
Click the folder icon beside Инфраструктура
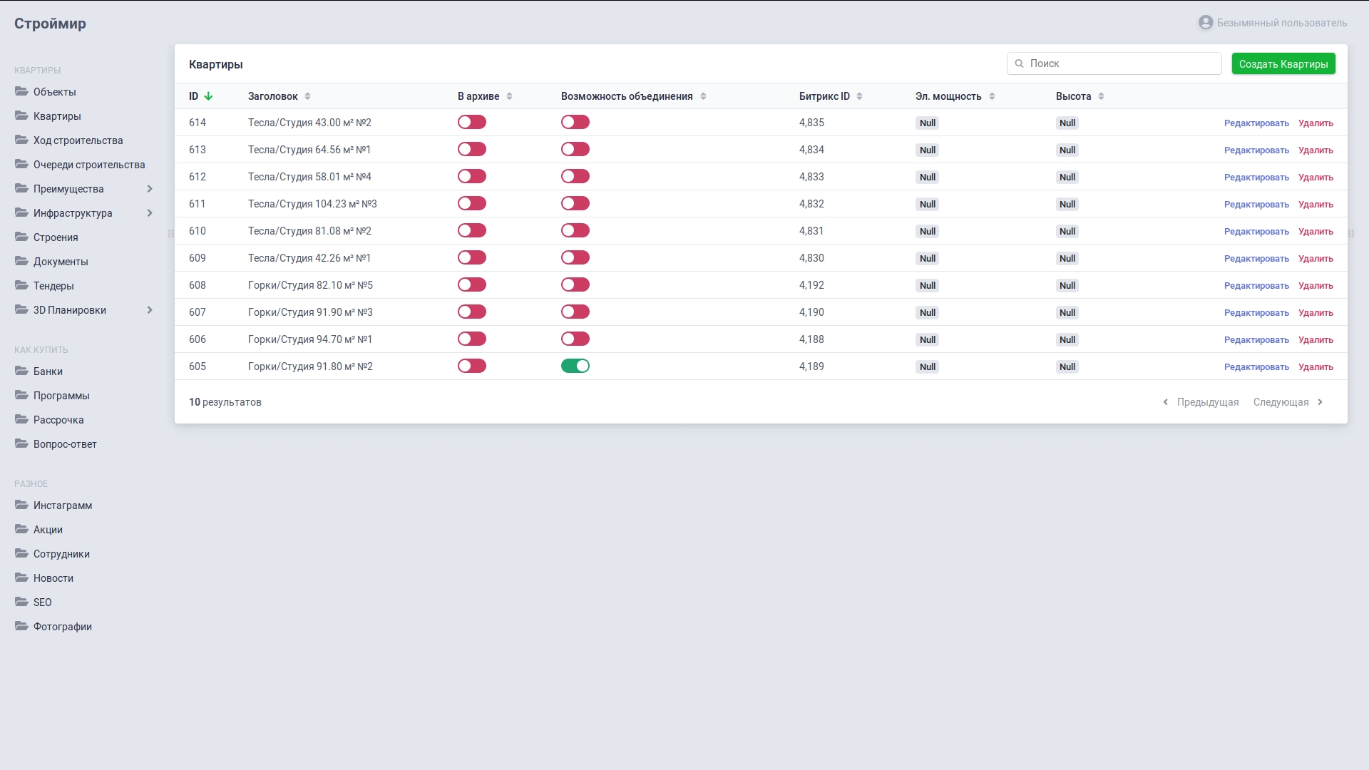[x=21, y=212]
